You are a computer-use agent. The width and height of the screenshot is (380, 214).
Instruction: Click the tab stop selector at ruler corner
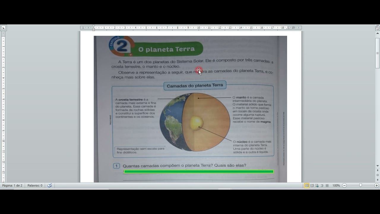pyautogui.click(x=3, y=28)
